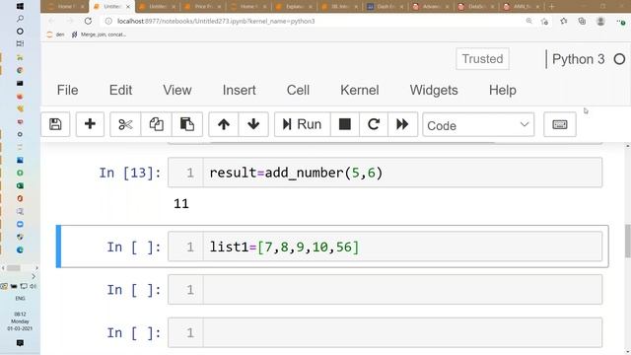Cut selected cells with scissors icon
Viewport: 631px width, 355px height.
click(125, 124)
